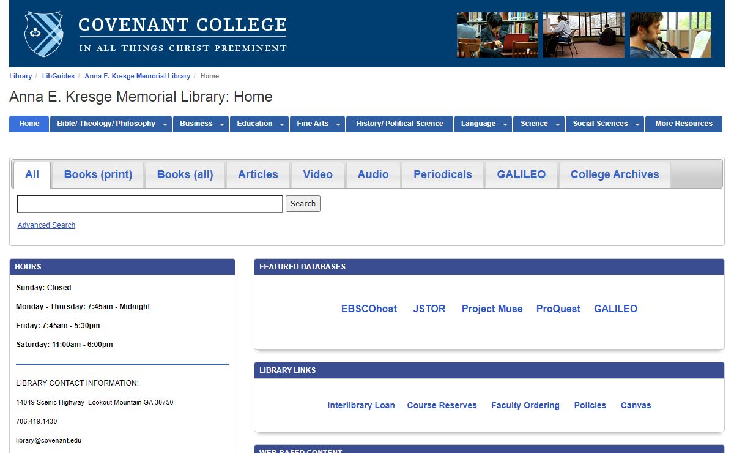This screenshot has width=734, height=453.
Task: Switch to the Books (print) tab
Action: (x=98, y=174)
